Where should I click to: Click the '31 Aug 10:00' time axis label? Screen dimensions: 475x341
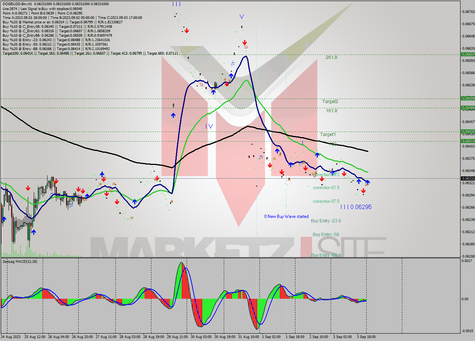click(249, 337)
